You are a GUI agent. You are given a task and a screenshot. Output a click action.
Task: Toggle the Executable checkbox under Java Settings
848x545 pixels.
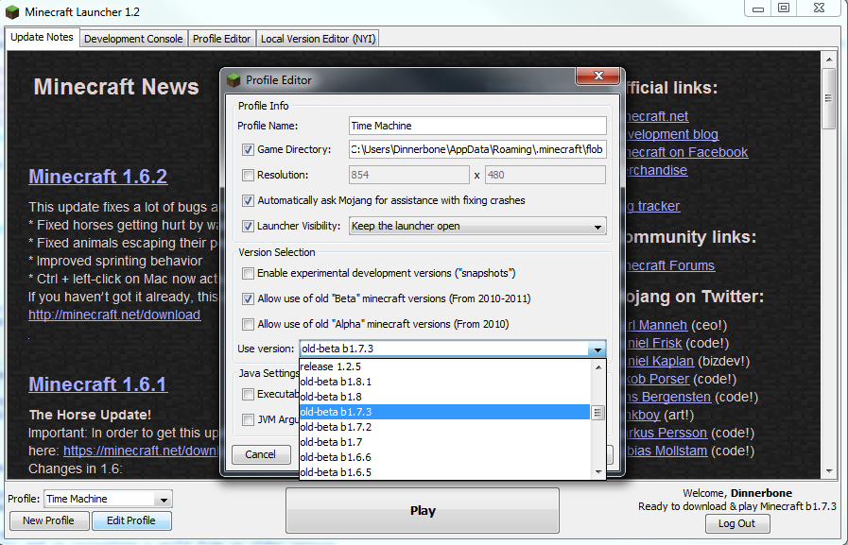(248, 394)
